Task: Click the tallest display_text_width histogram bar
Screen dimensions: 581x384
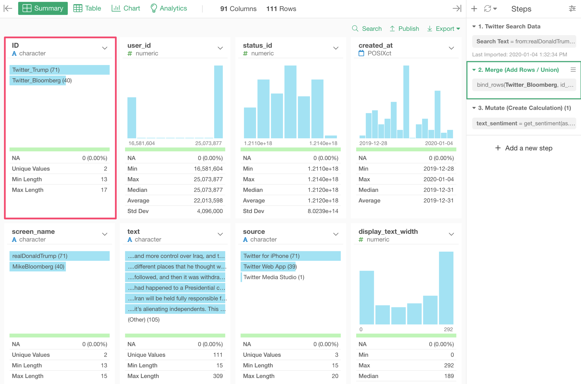Action: [446, 288]
